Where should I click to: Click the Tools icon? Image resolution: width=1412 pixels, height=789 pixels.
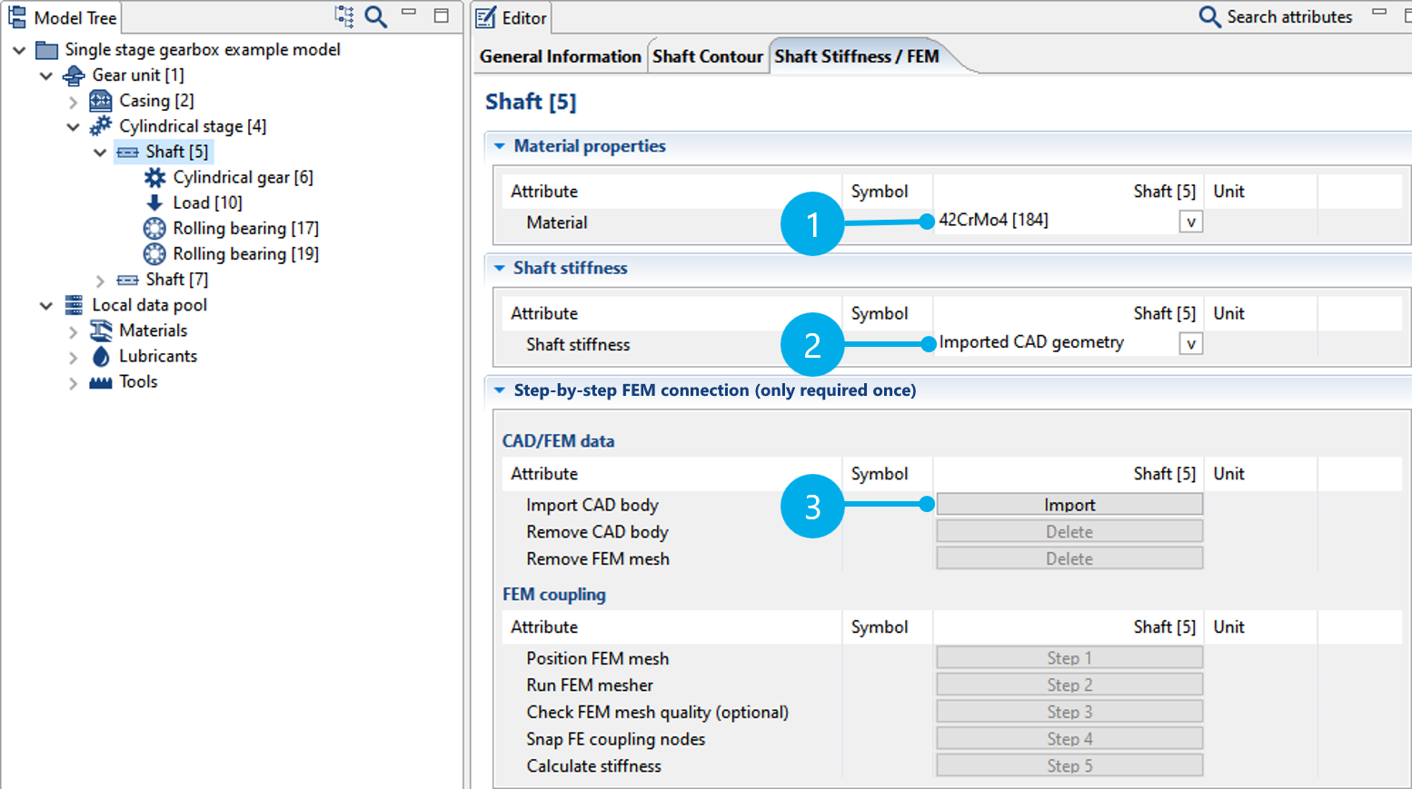pyautogui.click(x=101, y=382)
